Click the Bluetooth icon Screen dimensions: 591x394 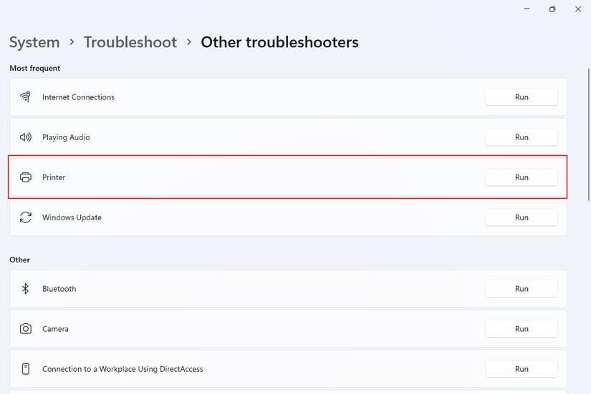(26, 289)
